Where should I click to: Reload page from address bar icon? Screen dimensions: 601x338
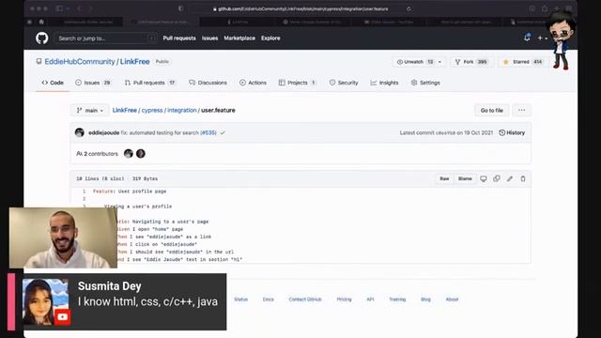click(x=409, y=8)
